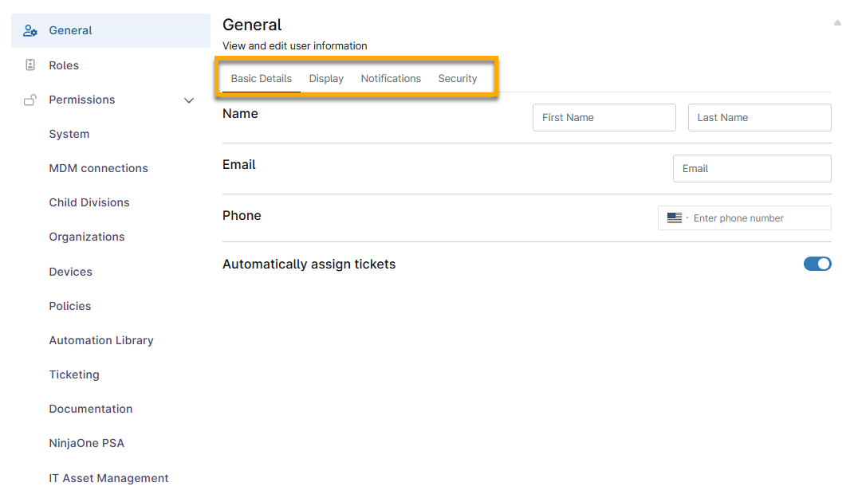Select the Basic Details tab

point(262,78)
